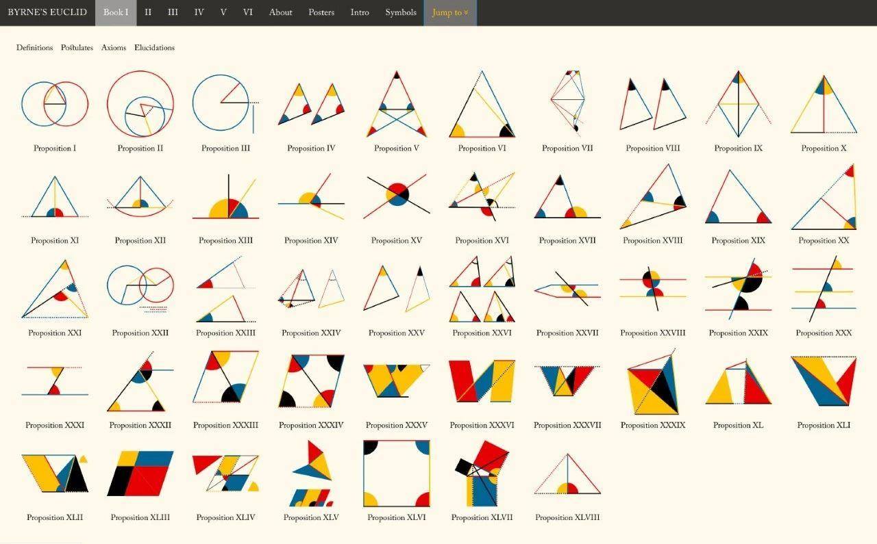
Task: Click the Proposition XVII text label
Action: (567, 241)
